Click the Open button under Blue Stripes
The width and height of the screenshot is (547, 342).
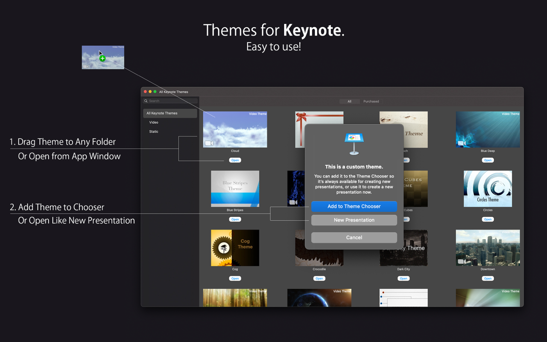click(x=235, y=219)
